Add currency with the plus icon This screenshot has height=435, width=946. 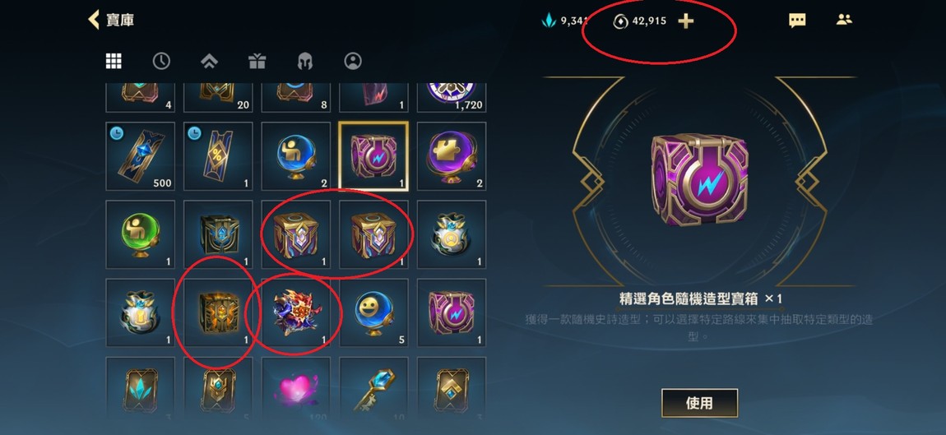(685, 21)
